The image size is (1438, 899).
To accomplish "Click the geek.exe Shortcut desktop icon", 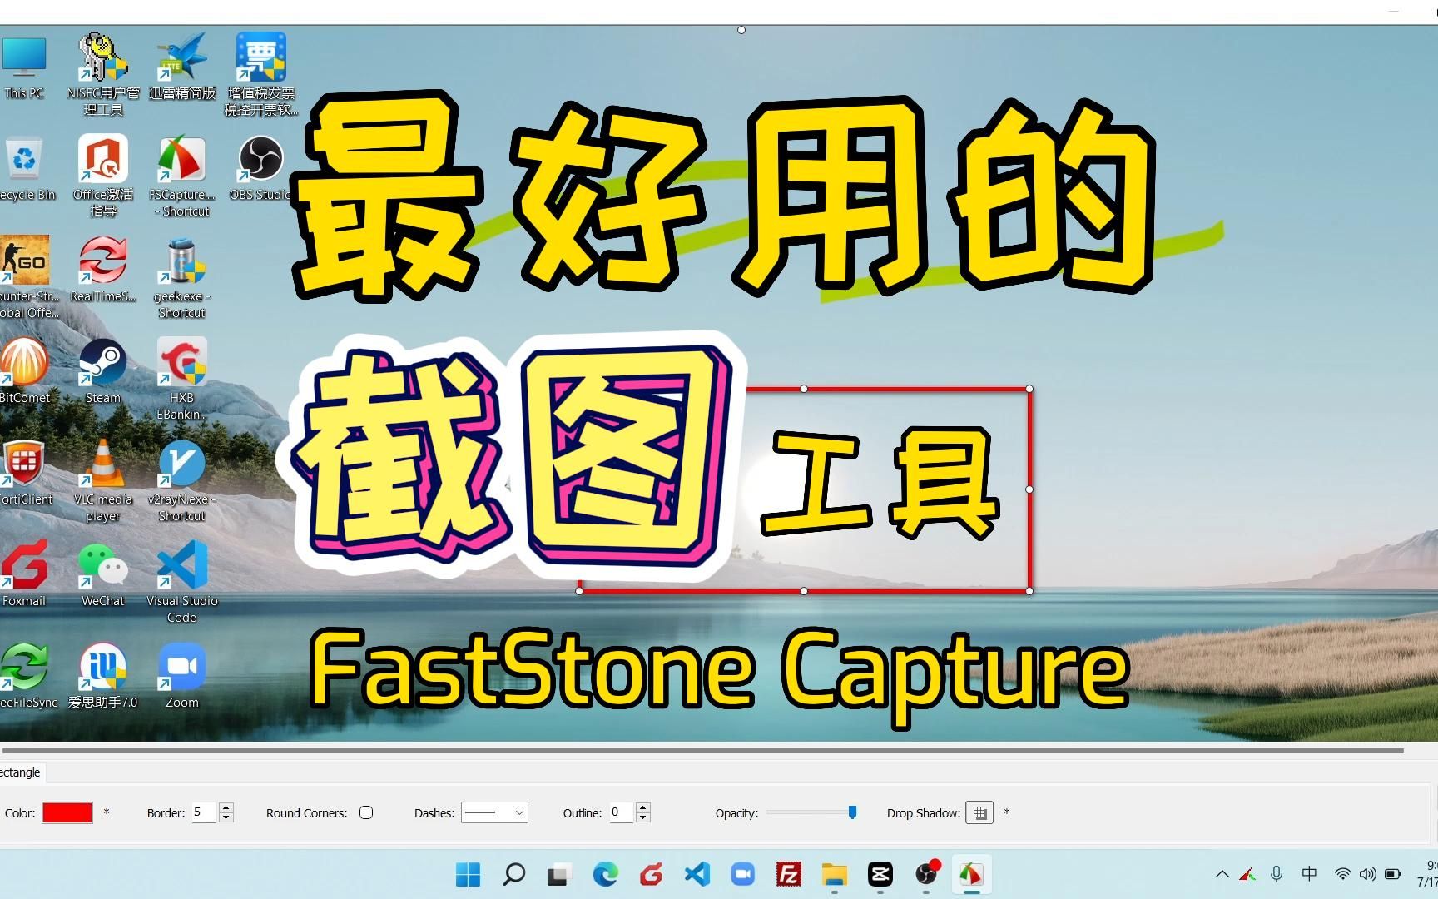I will point(182,277).
